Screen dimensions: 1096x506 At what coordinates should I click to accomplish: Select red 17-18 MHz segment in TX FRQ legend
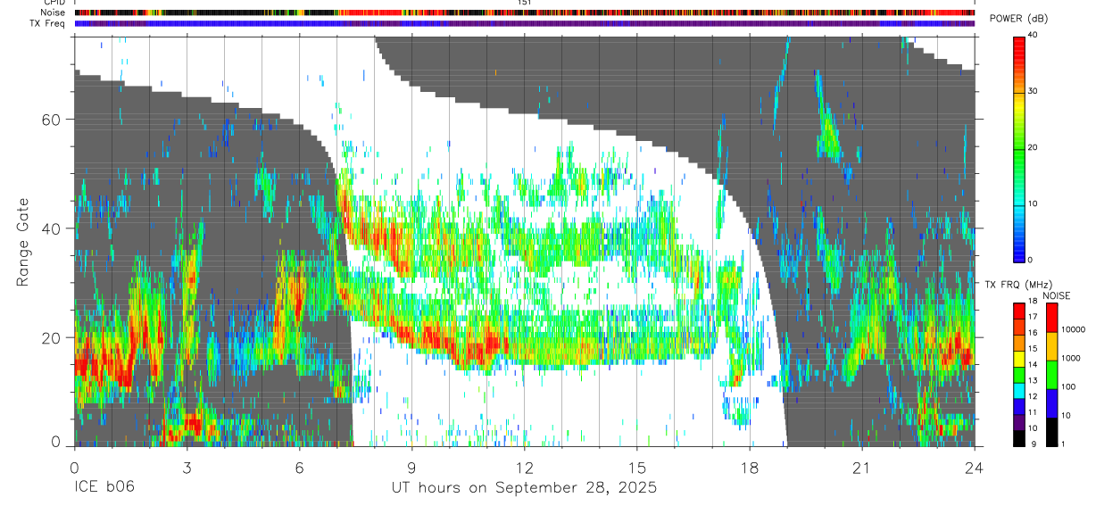pos(1019,311)
